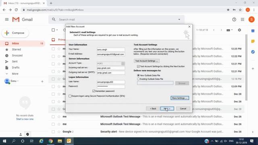Open Task View on taskbar

tap(31, 141)
